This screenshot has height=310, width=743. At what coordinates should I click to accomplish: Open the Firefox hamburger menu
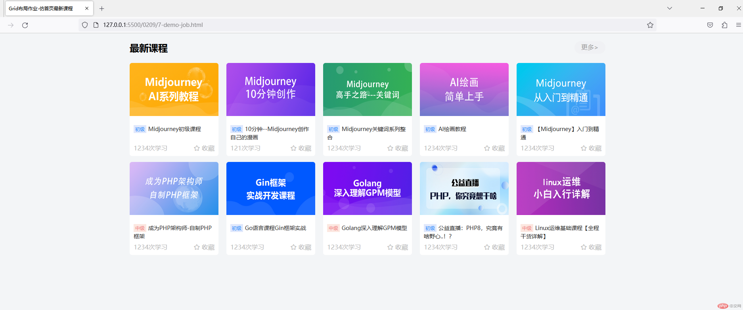tap(739, 25)
